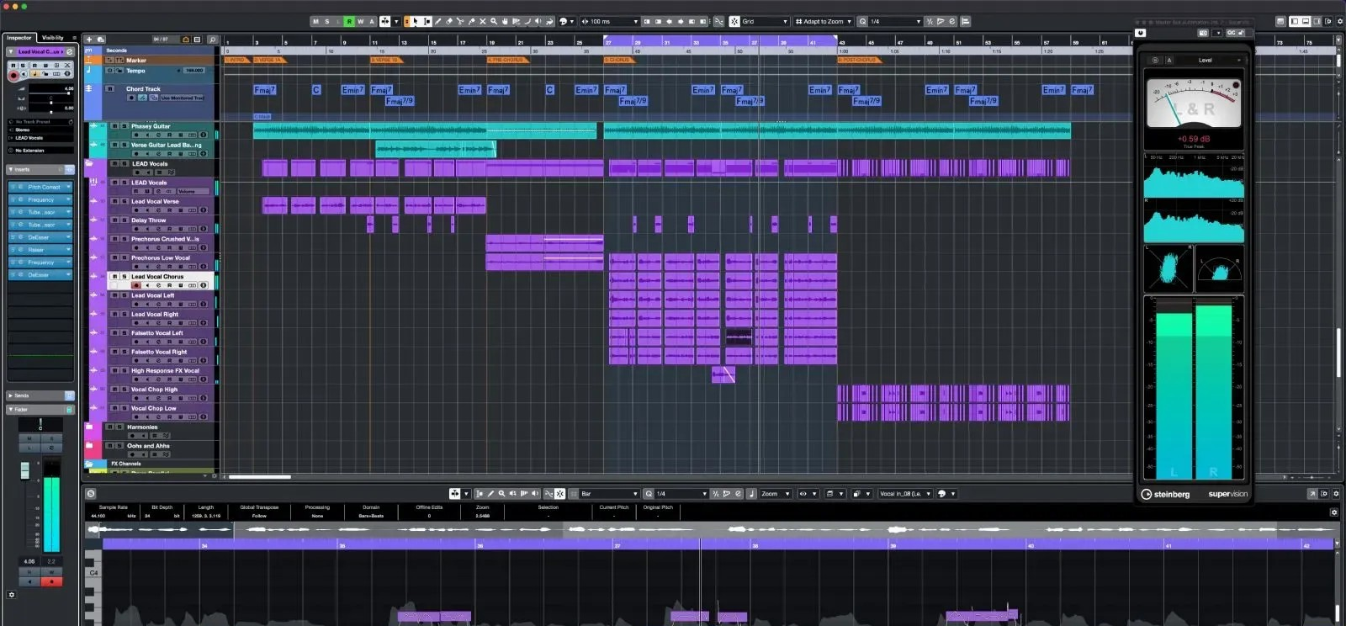Click Phasey Guitar track waveform icon
Viewport: 1346px width, 626px height.
click(93, 125)
